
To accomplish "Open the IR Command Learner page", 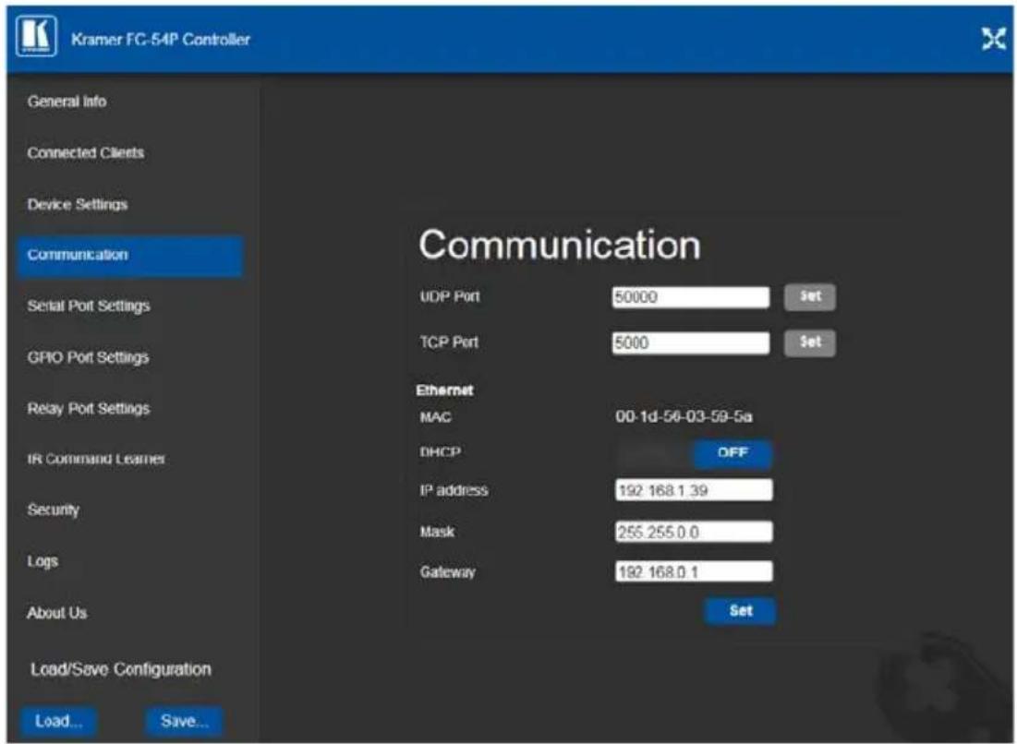I will [96, 459].
